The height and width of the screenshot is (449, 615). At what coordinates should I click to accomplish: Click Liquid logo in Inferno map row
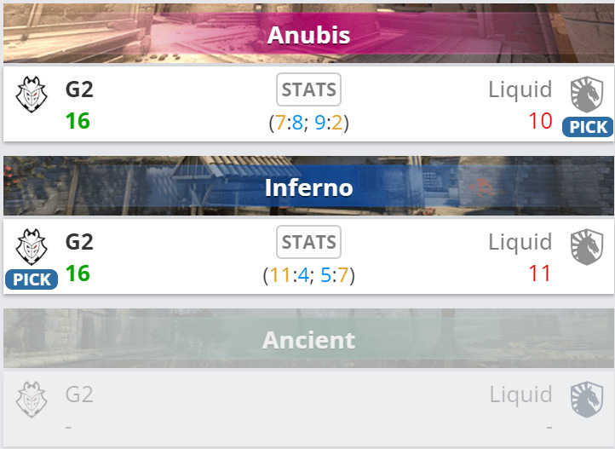coord(586,246)
